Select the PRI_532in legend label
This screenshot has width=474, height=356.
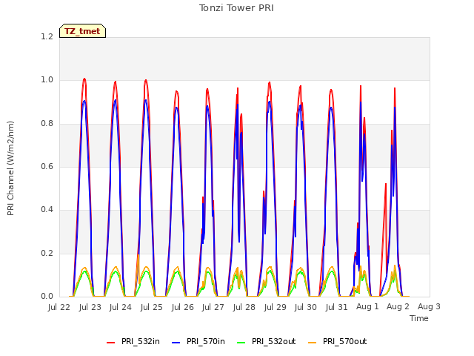coord(141,341)
